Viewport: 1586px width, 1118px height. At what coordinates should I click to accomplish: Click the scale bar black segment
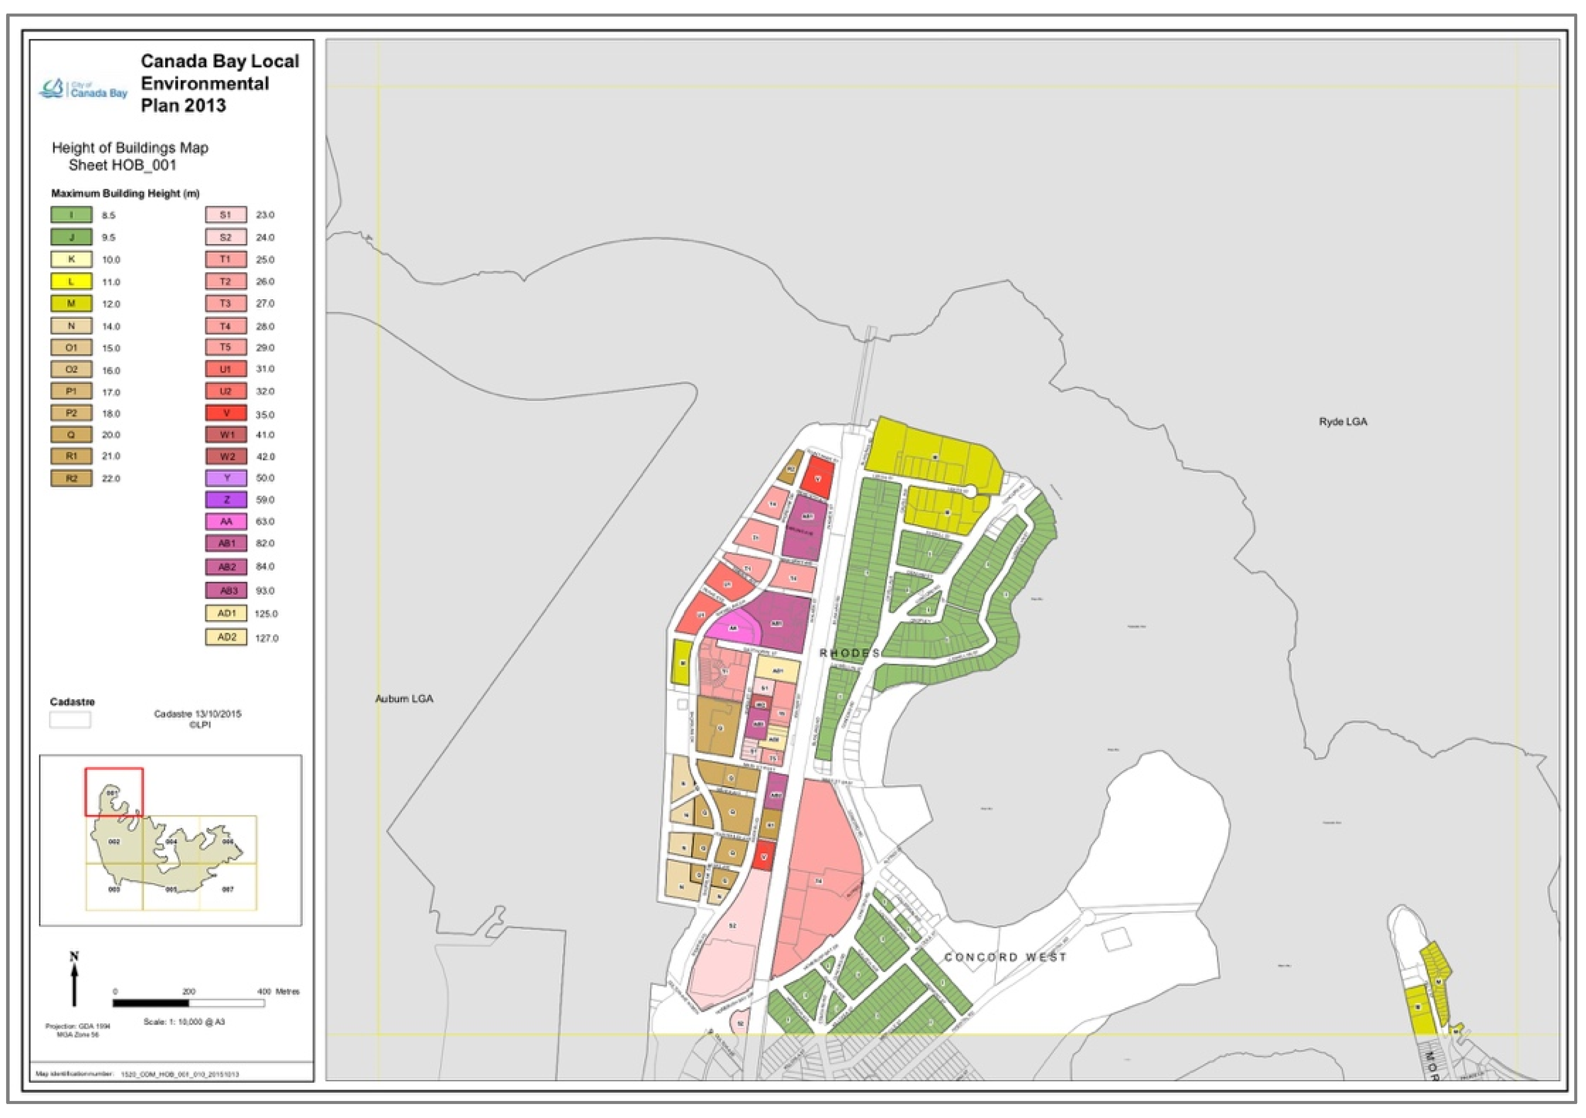point(151,1003)
